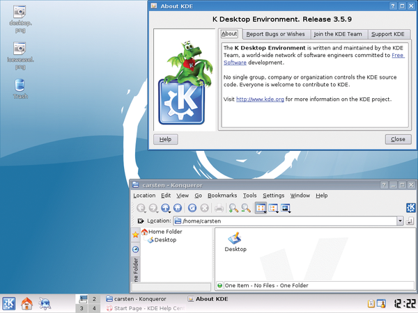Click the Zoom Out magnifier icon
Viewport: 418px width, 313px height.
[x=246, y=208]
